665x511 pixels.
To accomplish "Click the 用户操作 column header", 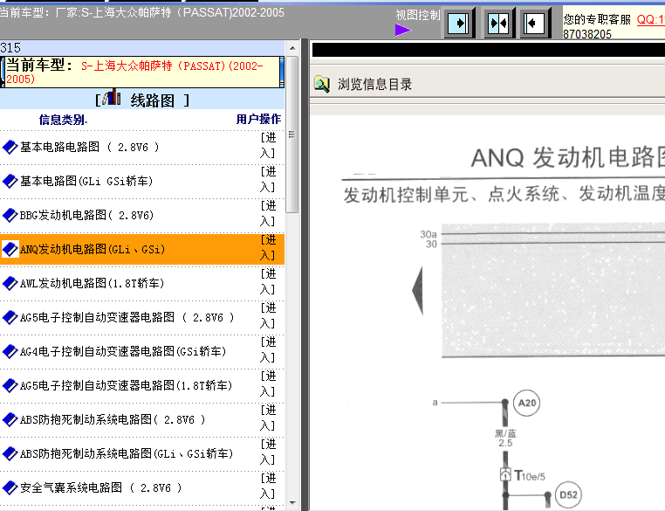I will click(258, 120).
